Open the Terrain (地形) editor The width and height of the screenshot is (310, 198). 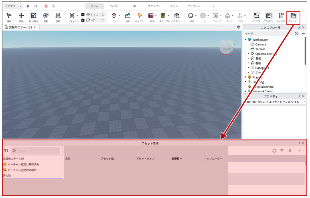point(128,17)
